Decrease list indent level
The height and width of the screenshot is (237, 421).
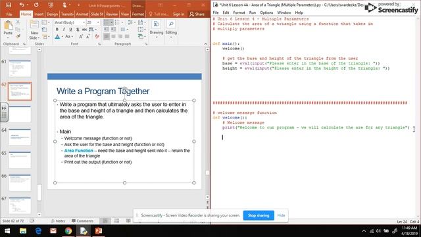coord(107,29)
